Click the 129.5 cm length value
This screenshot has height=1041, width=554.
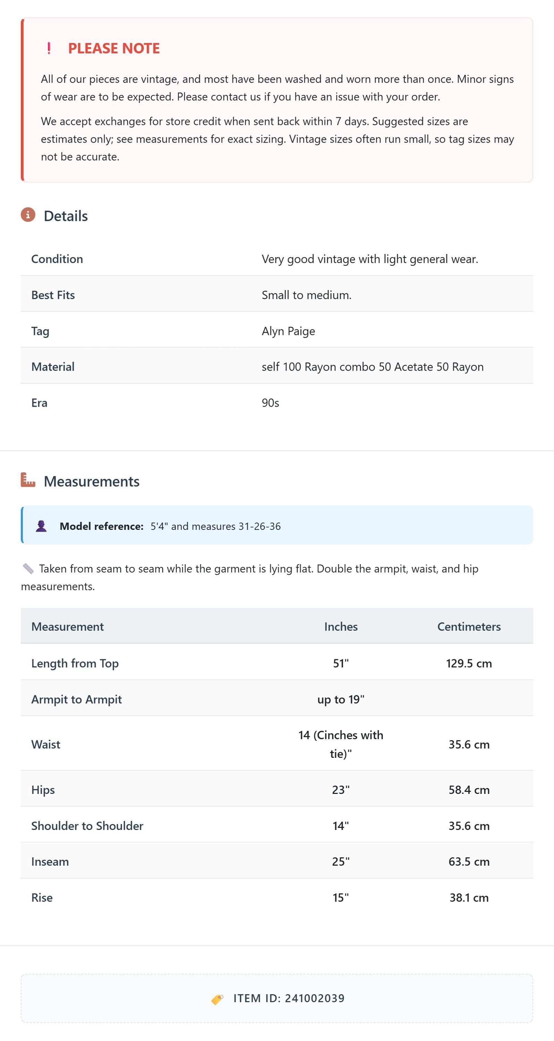click(x=469, y=663)
